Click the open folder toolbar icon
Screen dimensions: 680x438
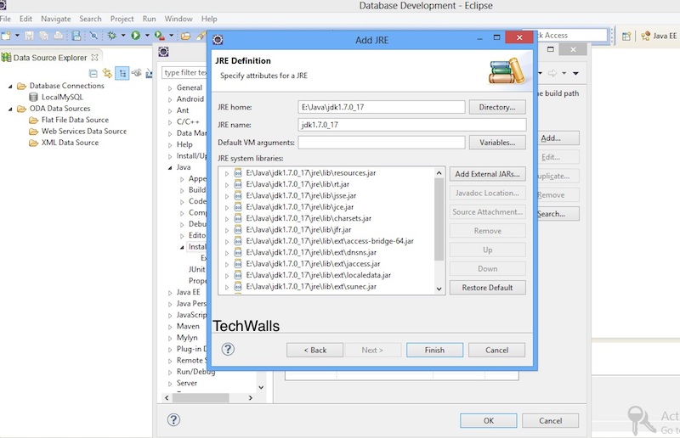(x=185, y=36)
